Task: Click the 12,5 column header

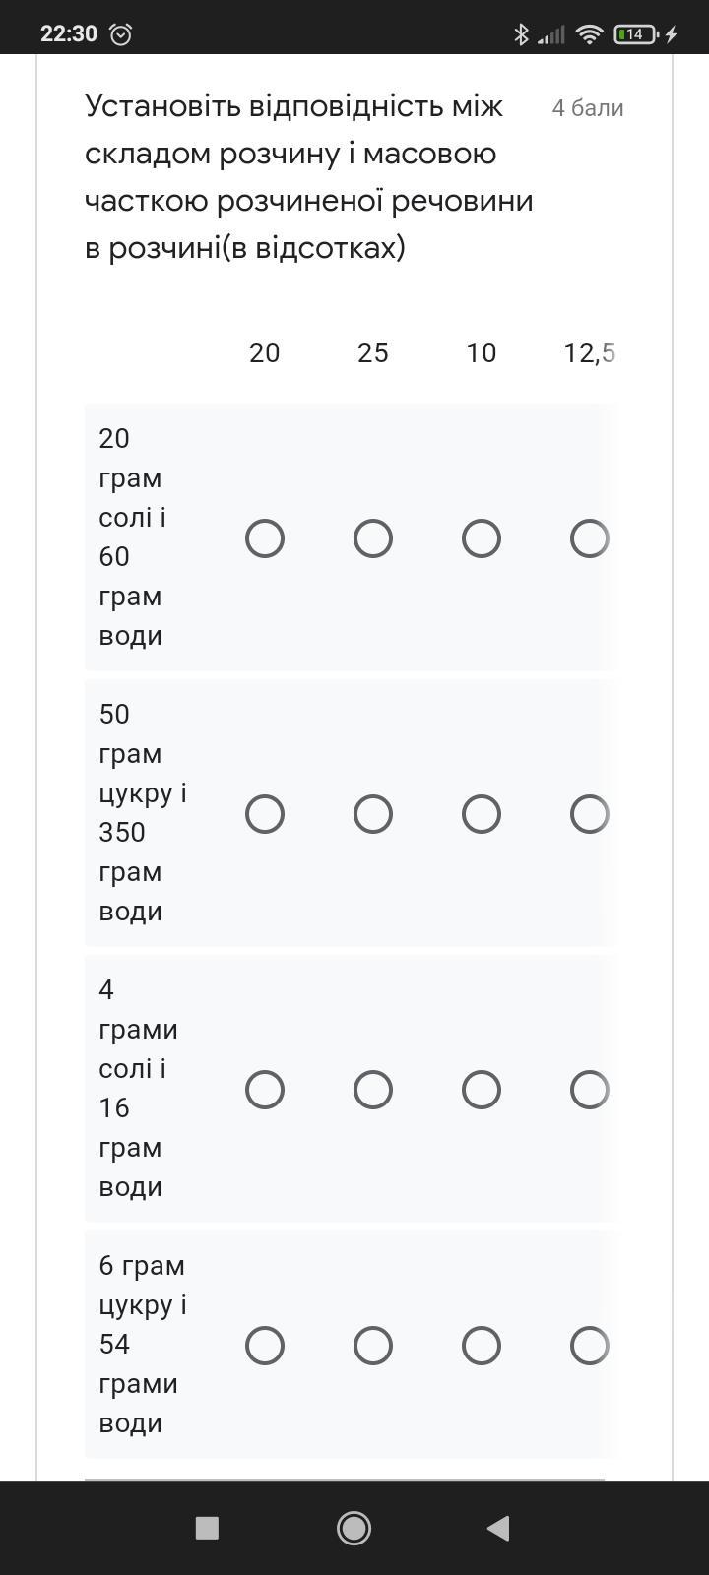Action: (x=590, y=353)
